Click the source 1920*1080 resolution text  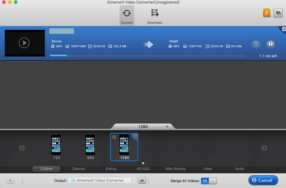(78, 46)
